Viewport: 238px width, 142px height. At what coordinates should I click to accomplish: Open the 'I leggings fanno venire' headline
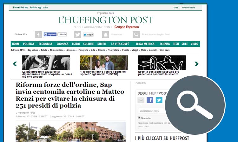click(103, 73)
